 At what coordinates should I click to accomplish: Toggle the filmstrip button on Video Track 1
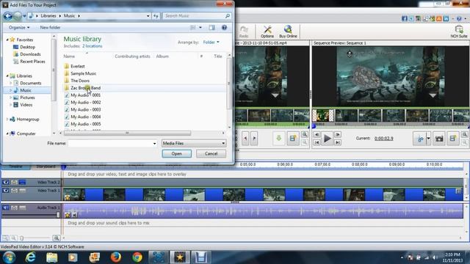coord(23,191)
